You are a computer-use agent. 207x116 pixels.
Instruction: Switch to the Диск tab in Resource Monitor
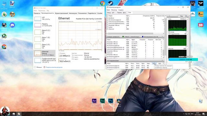tap(124, 13)
